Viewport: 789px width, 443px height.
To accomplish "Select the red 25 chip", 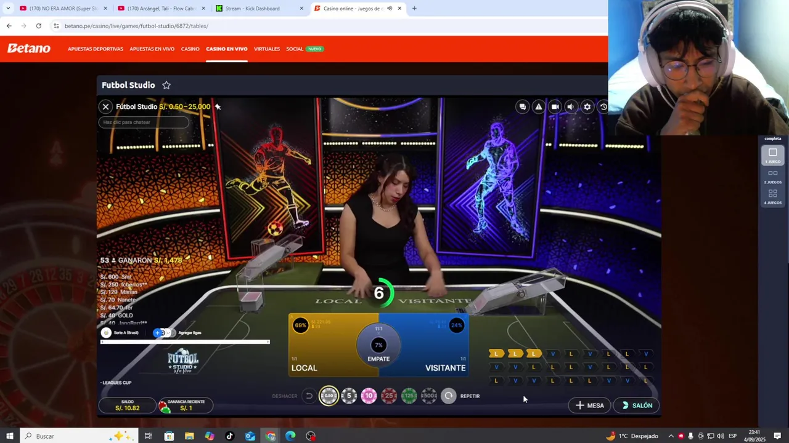I will [389, 396].
